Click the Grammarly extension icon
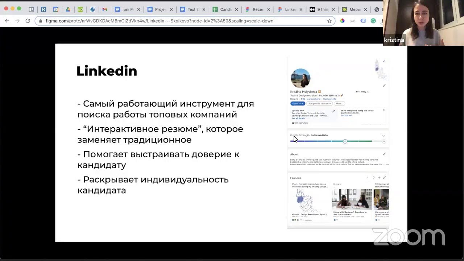Screen dimensions: 464x261 [373, 21]
